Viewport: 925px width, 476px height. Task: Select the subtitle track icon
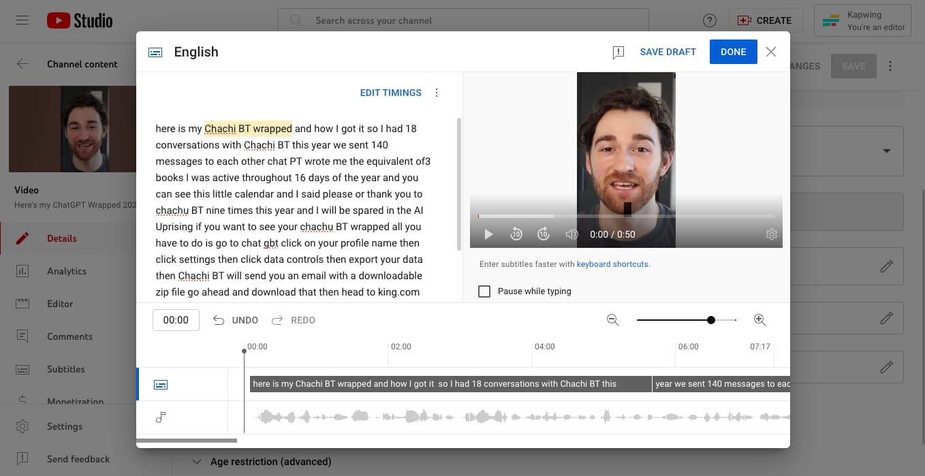pyautogui.click(x=161, y=385)
